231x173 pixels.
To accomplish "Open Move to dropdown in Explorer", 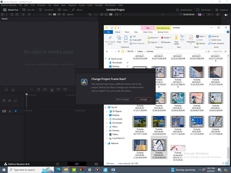I will pyautogui.click(x=153, y=37).
